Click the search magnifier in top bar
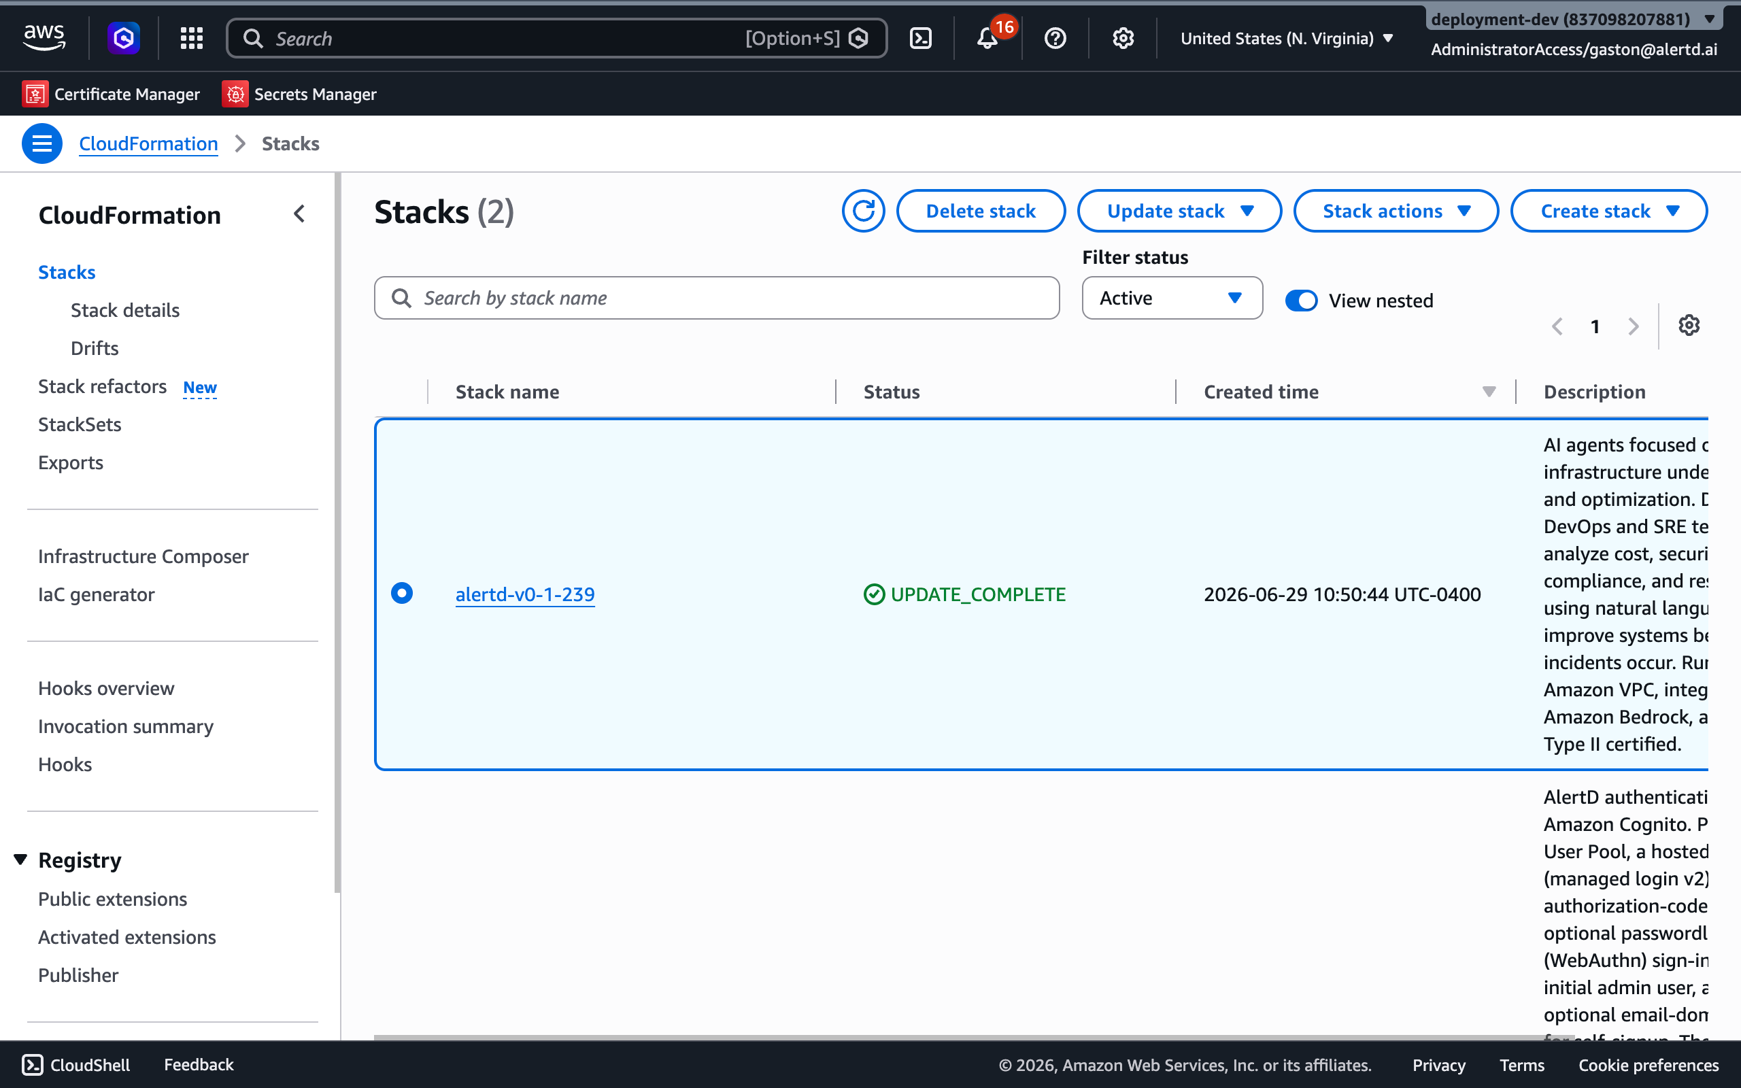 [x=253, y=38]
